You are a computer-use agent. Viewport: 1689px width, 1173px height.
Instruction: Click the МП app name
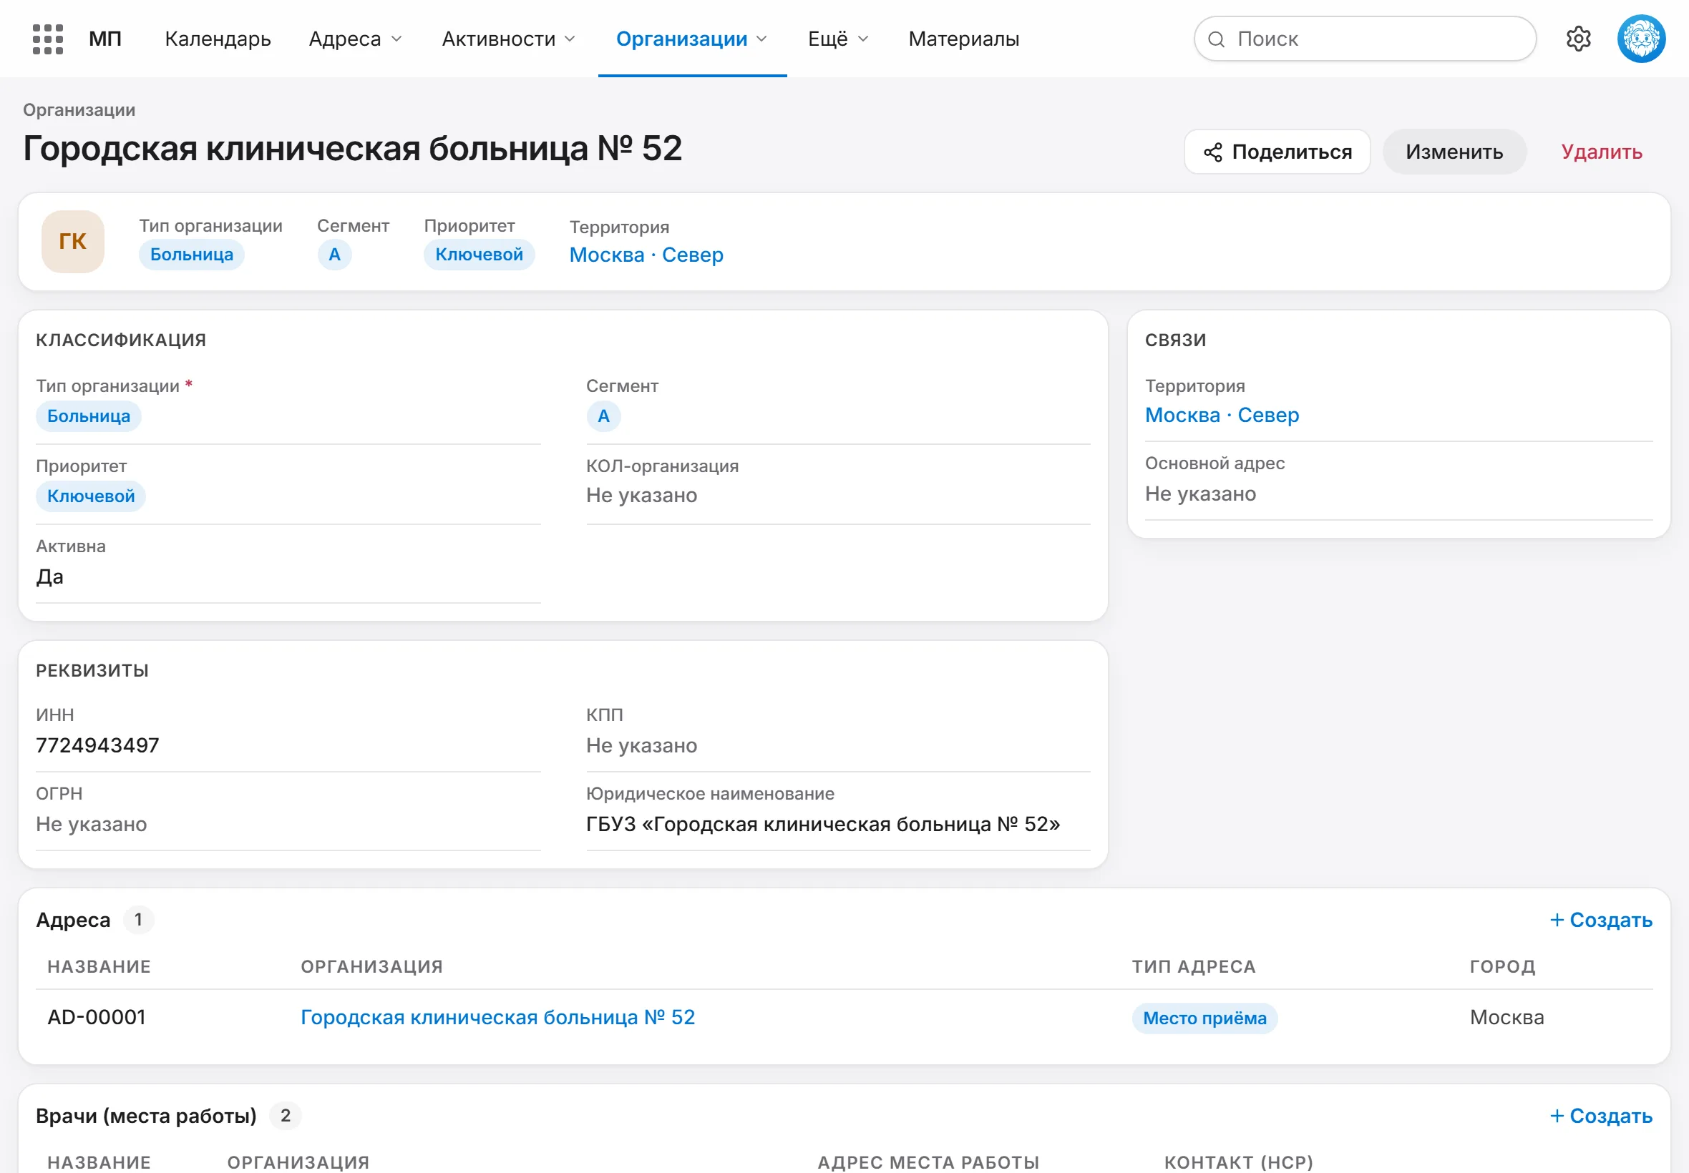105,39
